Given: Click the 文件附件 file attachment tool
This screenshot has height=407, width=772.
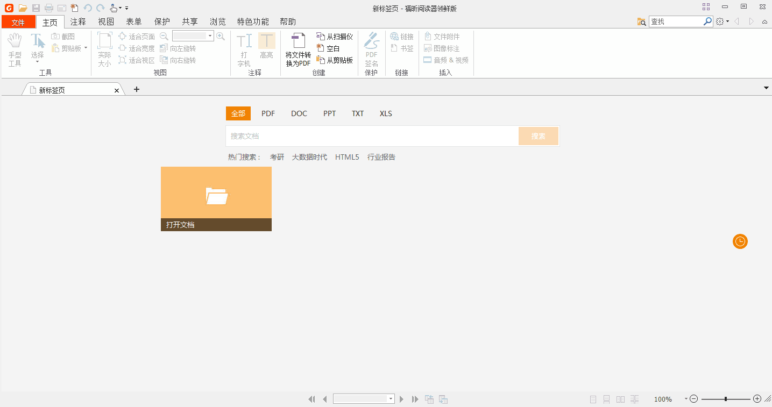Looking at the screenshot, I should (x=442, y=37).
